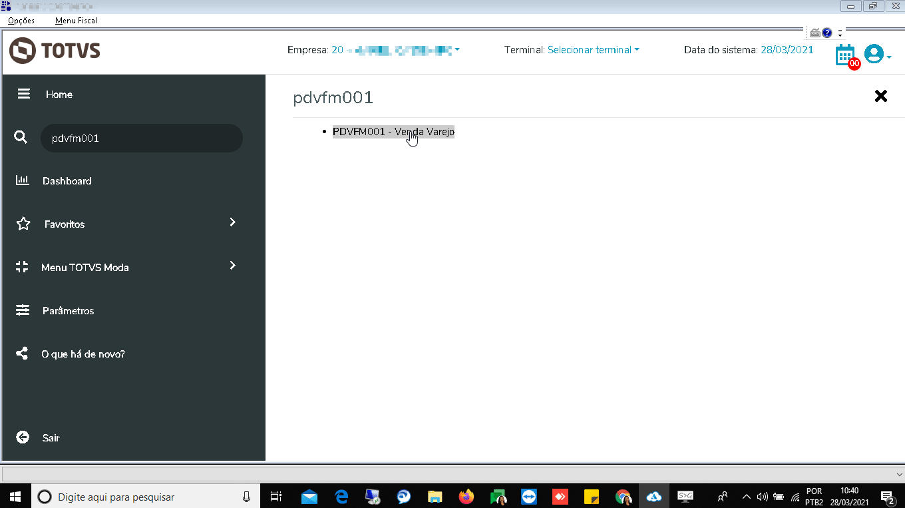
Task: Open Sticky Notes from the taskbar
Action: coord(592,497)
